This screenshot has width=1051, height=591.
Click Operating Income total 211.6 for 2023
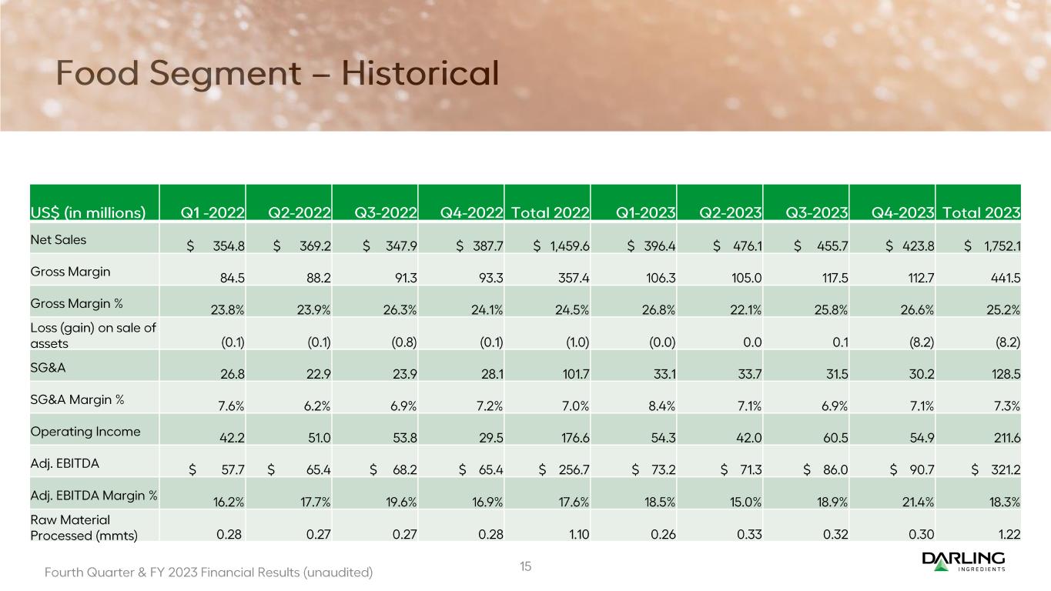[x=1006, y=437]
